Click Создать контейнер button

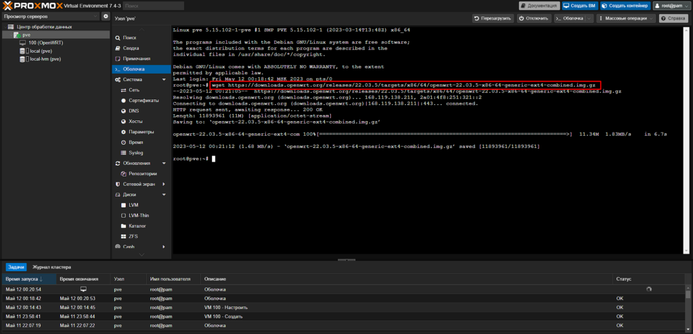(x=625, y=5)
